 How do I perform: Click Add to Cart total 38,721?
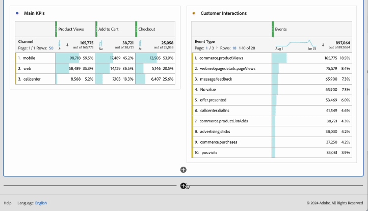point(128,43)
